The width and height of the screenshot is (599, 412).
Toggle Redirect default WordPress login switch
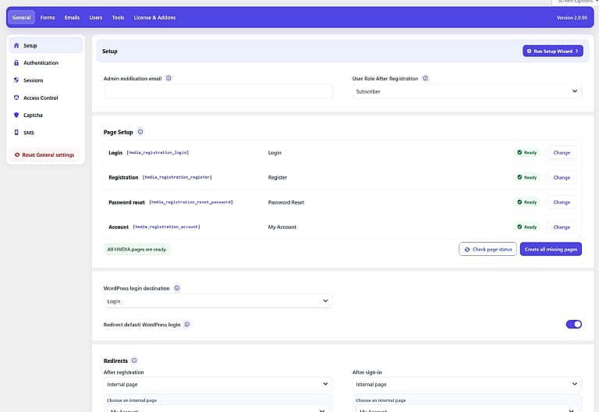574,325
